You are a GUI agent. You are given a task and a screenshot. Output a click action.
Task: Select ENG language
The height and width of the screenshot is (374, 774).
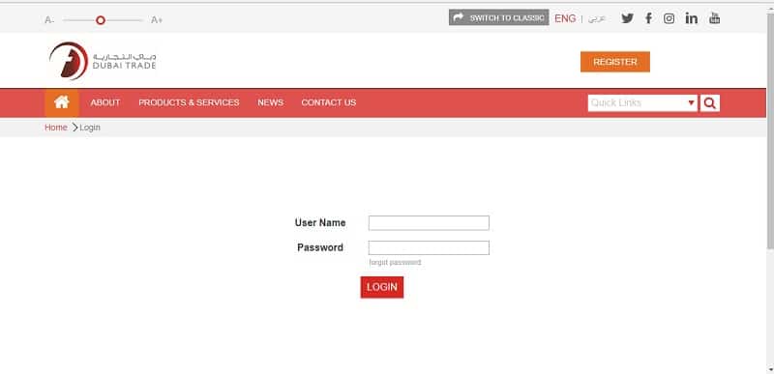click(x=565, y=18)
